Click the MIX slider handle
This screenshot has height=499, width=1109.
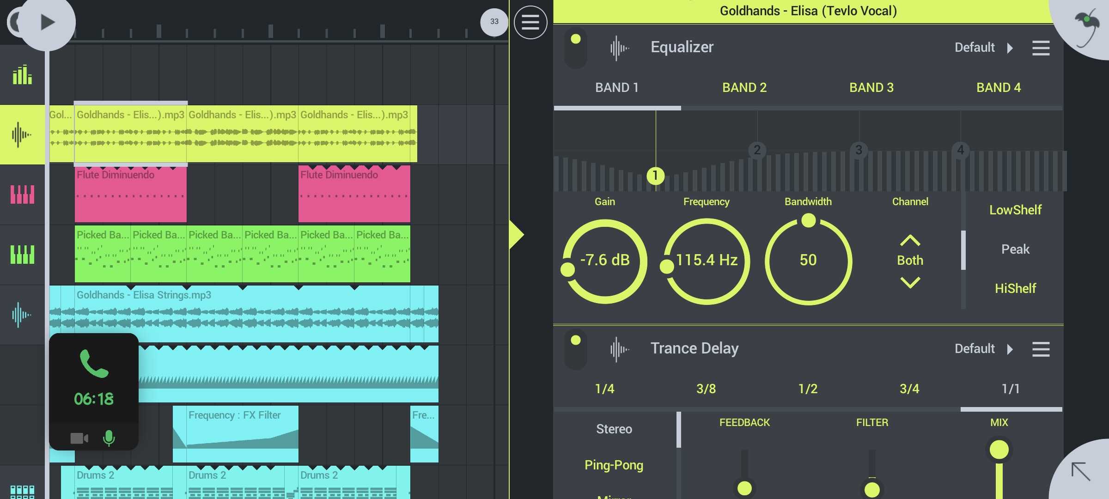(x=999, y=450)
